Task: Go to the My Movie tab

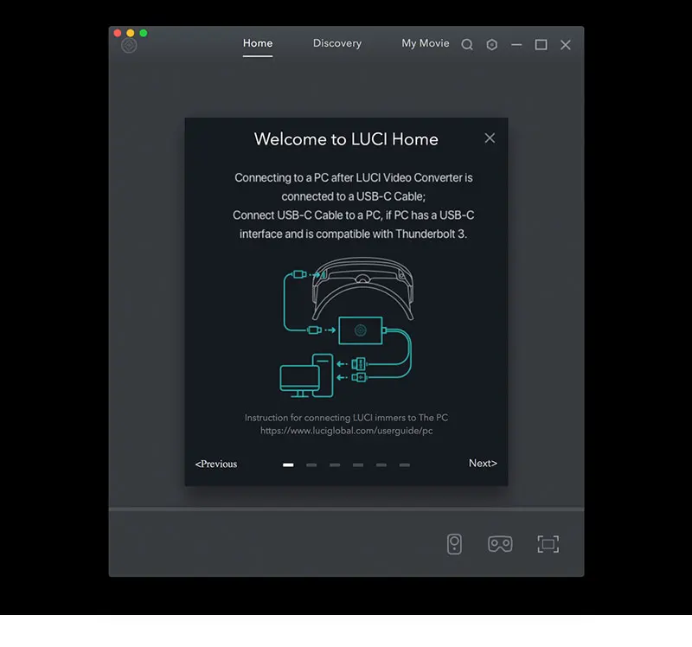Action: pos(426,43)
